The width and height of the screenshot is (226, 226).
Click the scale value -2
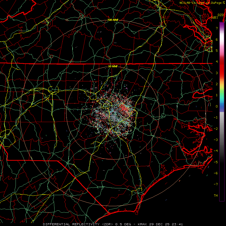216,129
